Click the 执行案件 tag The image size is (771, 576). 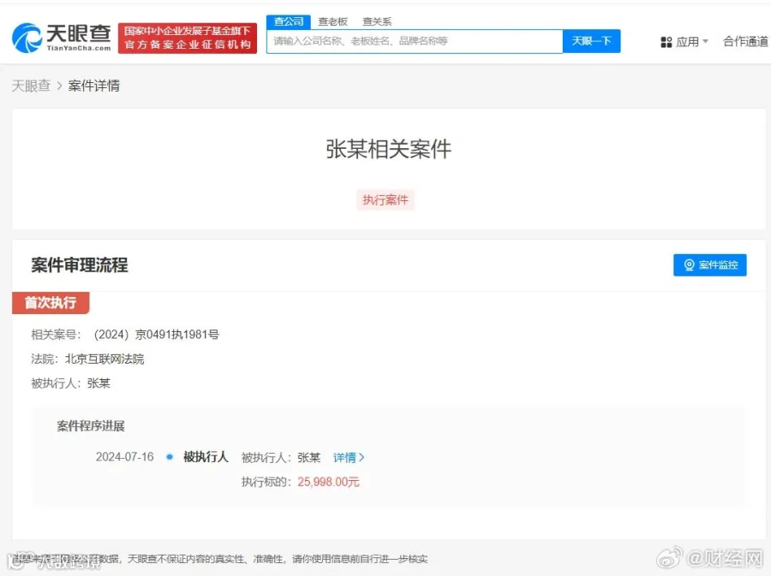(385, 200)
